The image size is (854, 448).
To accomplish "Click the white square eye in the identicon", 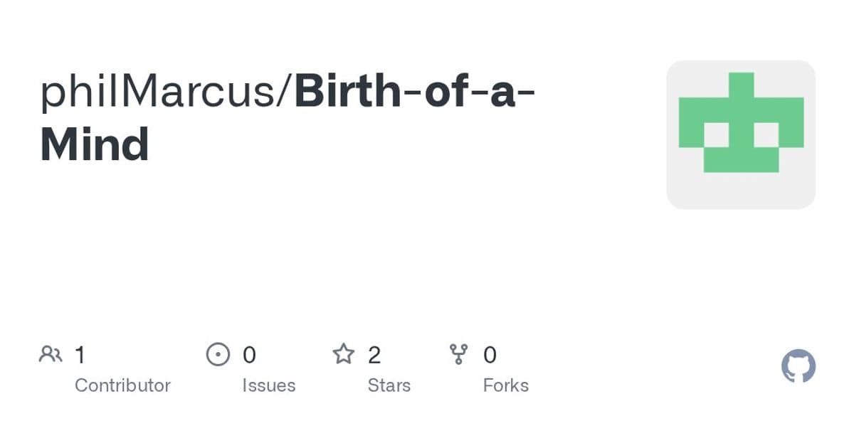I will pos(716,134).
